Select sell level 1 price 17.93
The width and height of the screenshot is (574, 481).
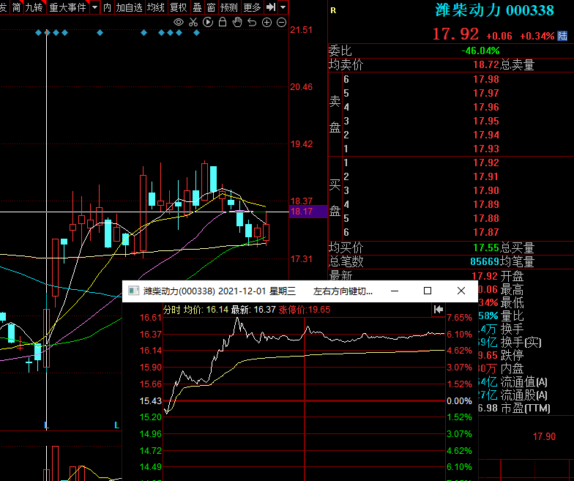point(486,149)
